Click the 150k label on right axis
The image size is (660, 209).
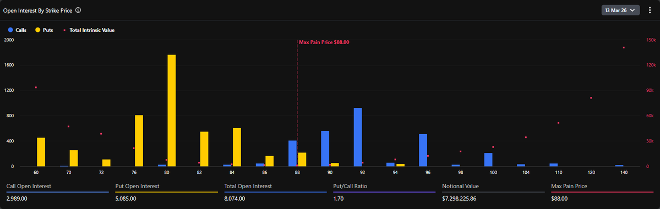pyautogui.click(x=651, y=40)
